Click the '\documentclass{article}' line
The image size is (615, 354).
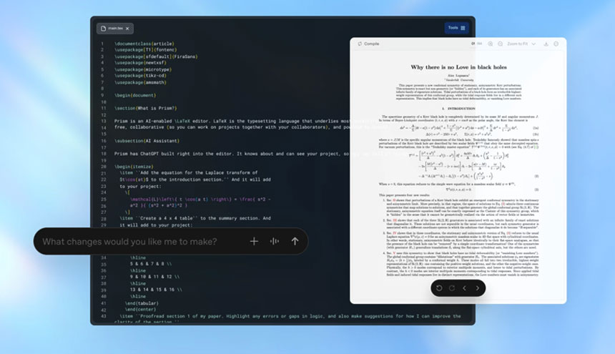click(144, 44)
